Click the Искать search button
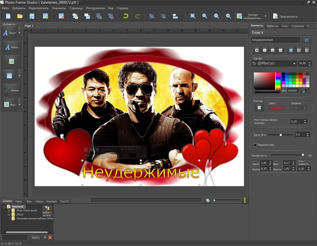This screenshot has width=317, height=246. [x=36, y=238]
